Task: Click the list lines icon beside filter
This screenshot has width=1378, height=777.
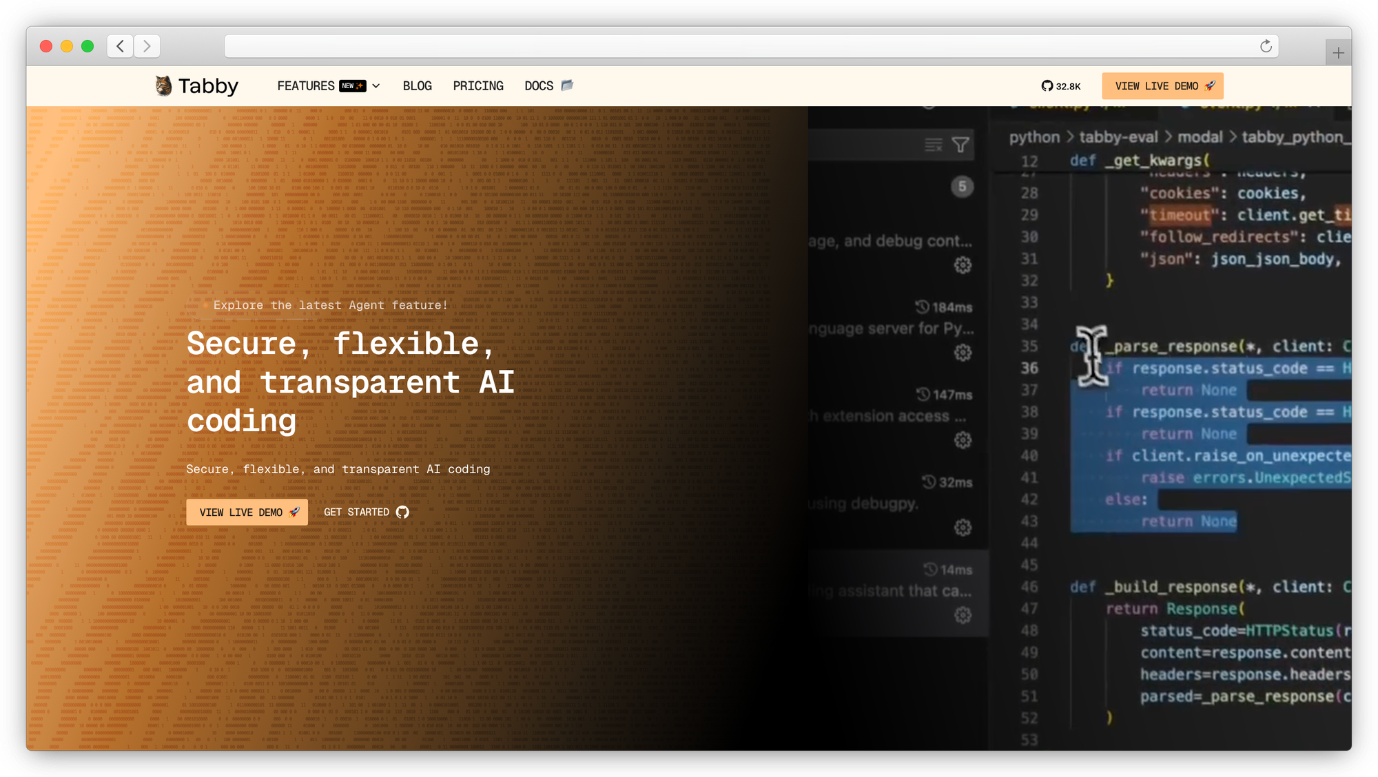Action: point(933,145)
